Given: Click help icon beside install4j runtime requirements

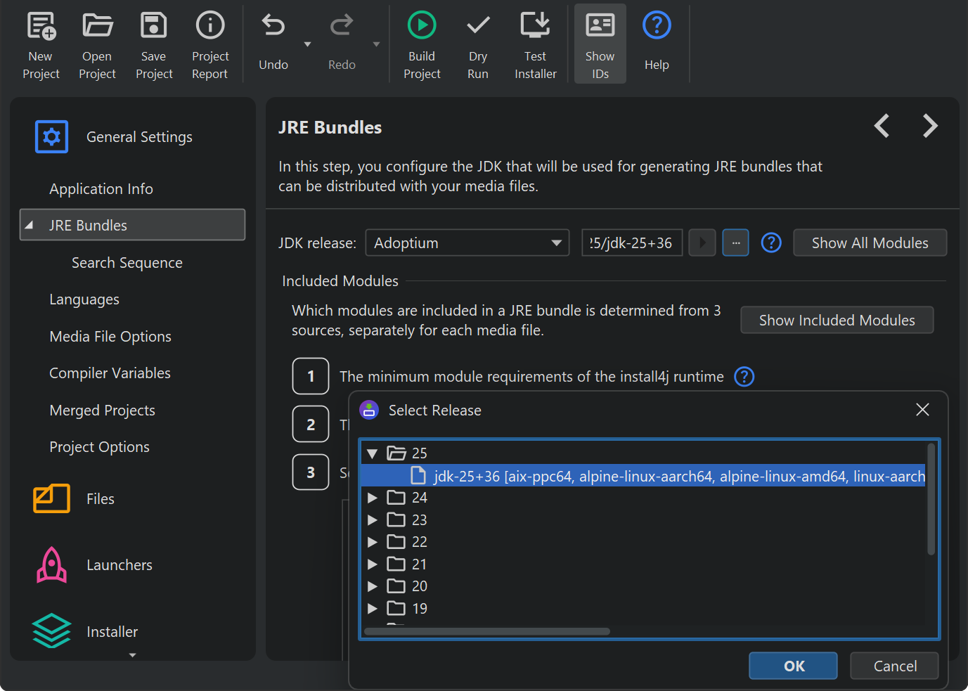Looking at the screenshot, I should 744,377.
